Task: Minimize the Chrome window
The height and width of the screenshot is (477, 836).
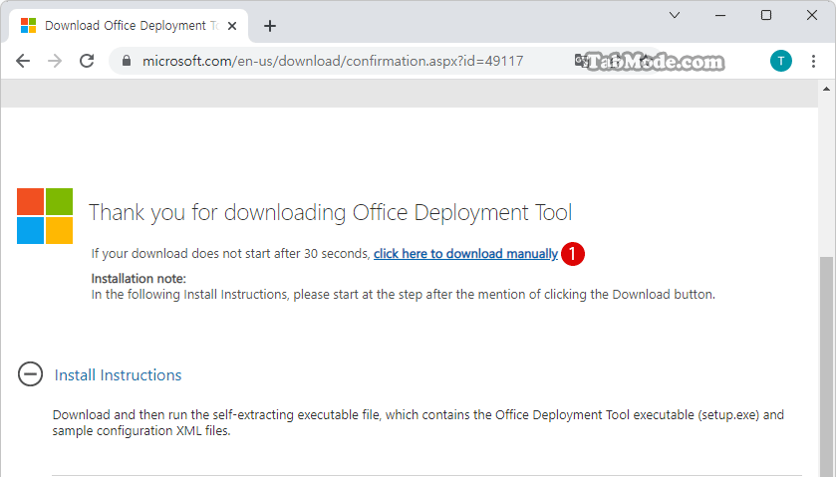Action: (720, 15)
